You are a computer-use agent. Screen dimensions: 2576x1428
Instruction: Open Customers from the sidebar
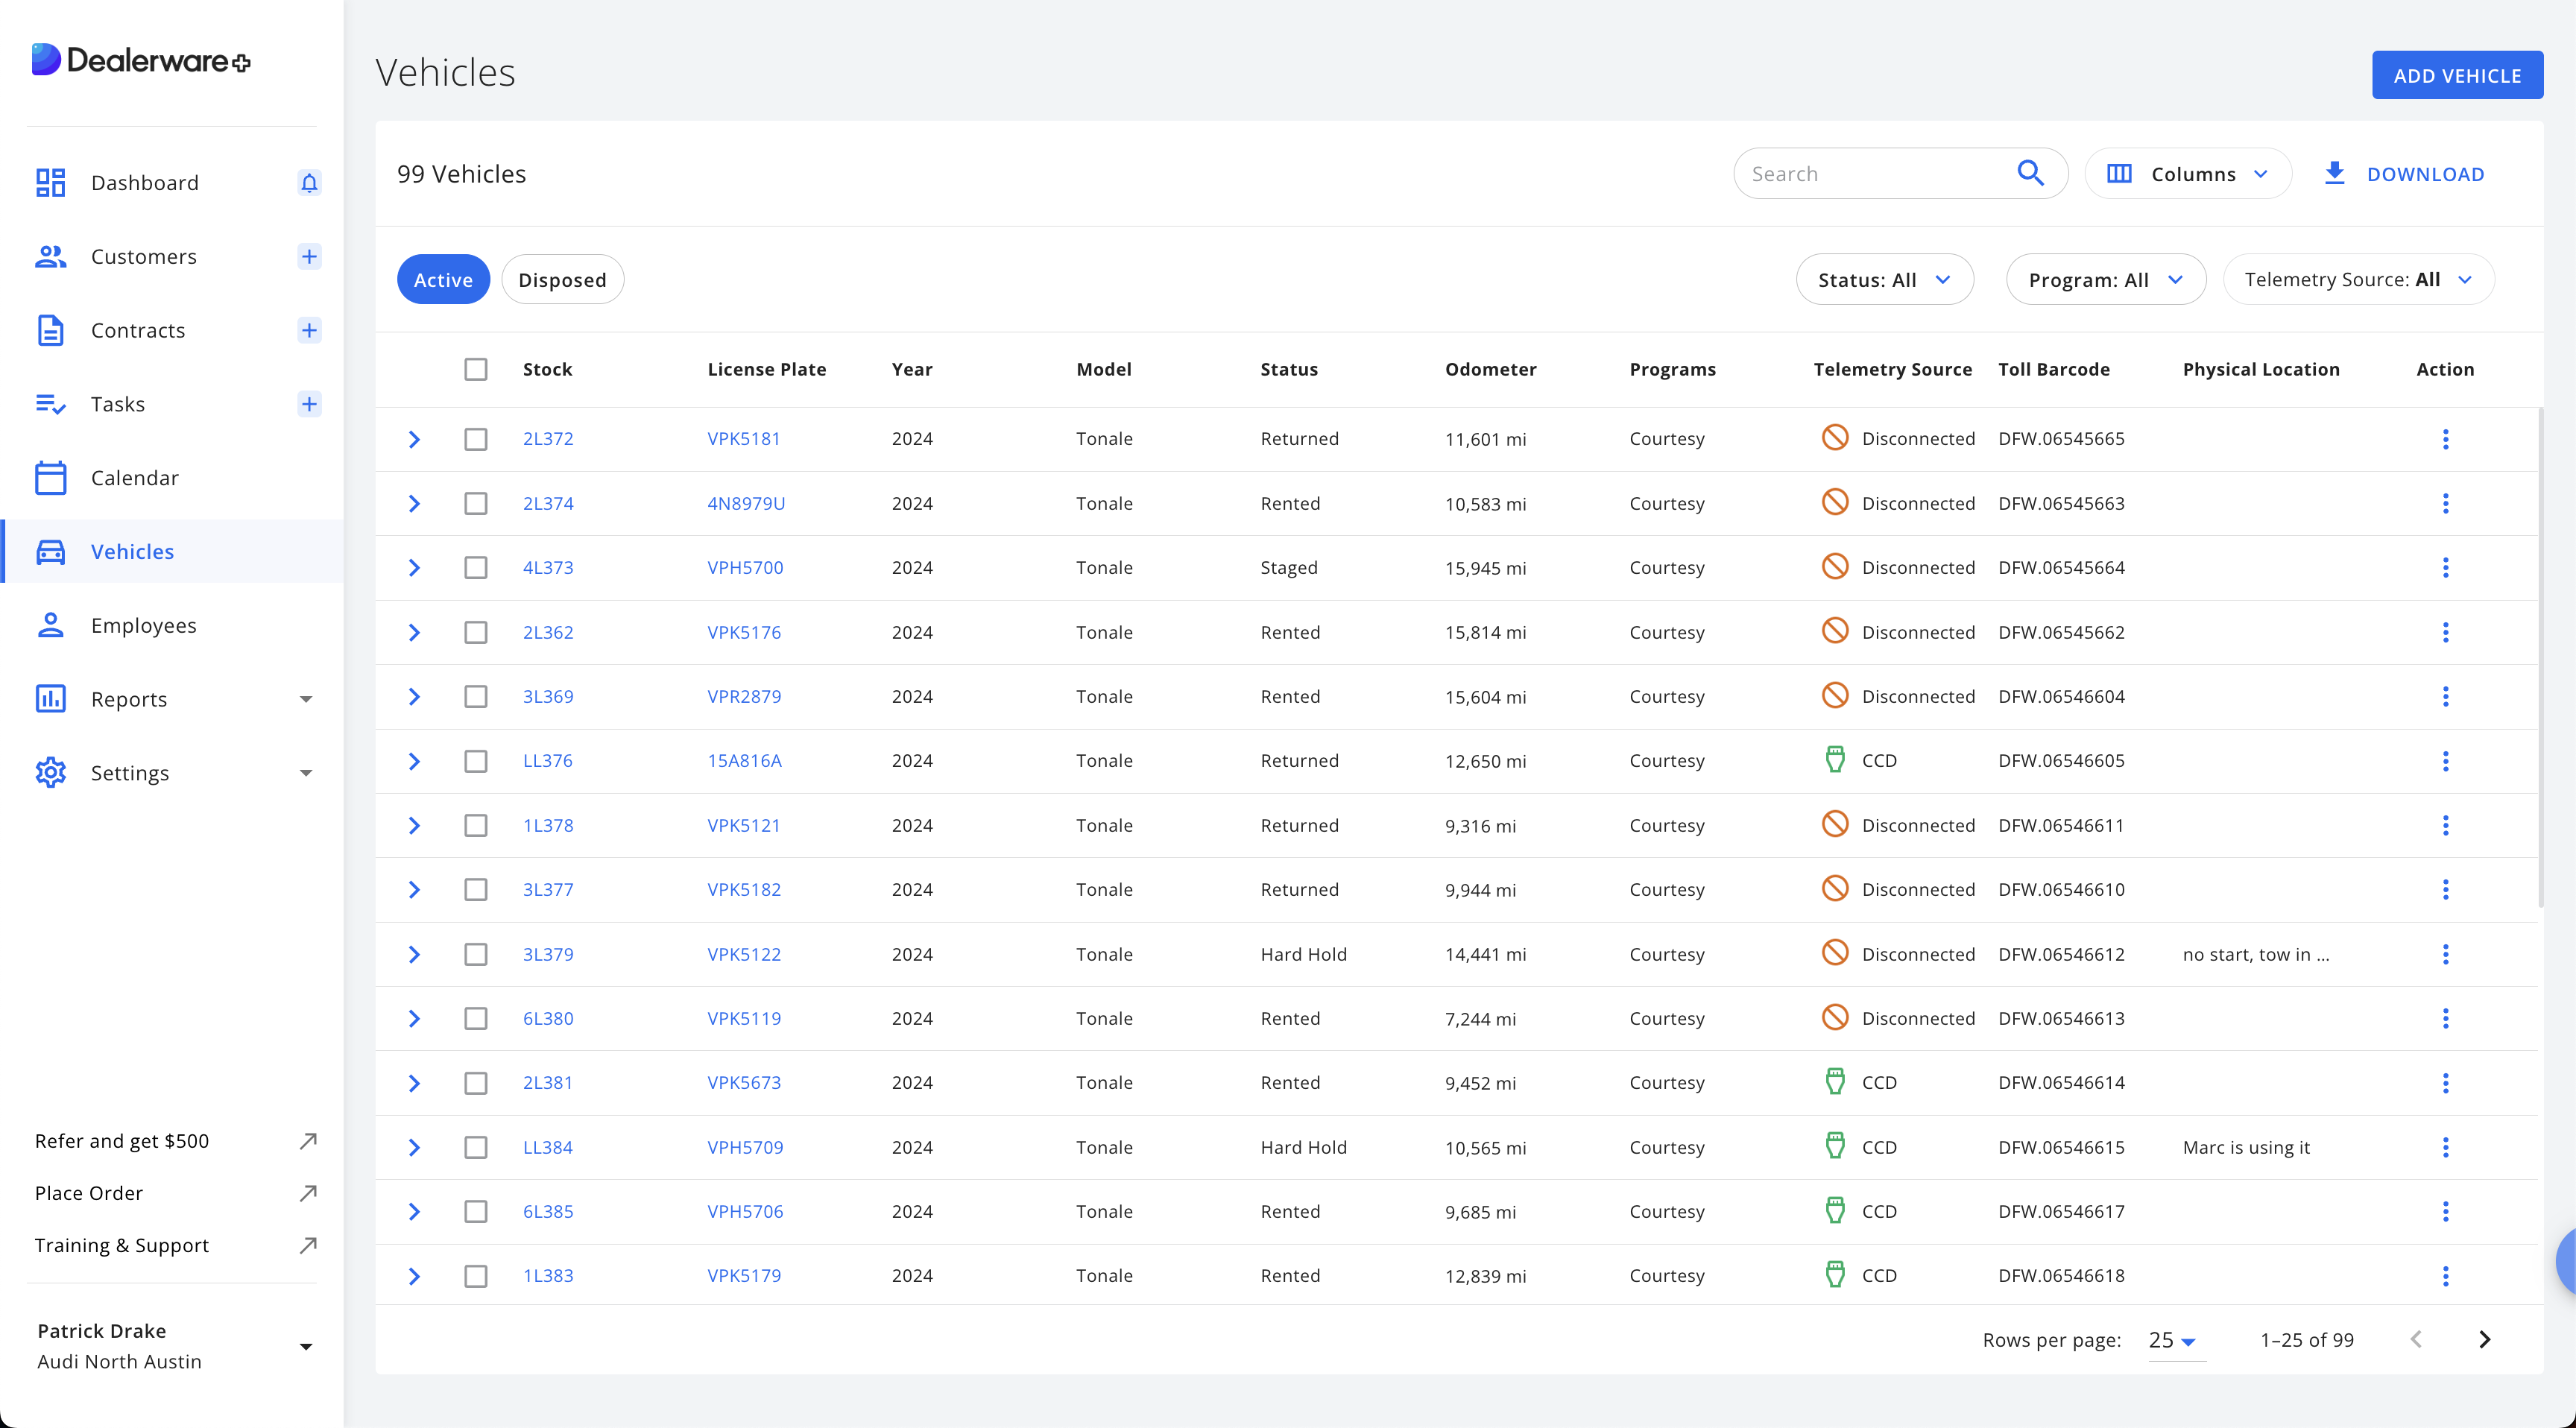pyautogui.click(x=143, y=257)
